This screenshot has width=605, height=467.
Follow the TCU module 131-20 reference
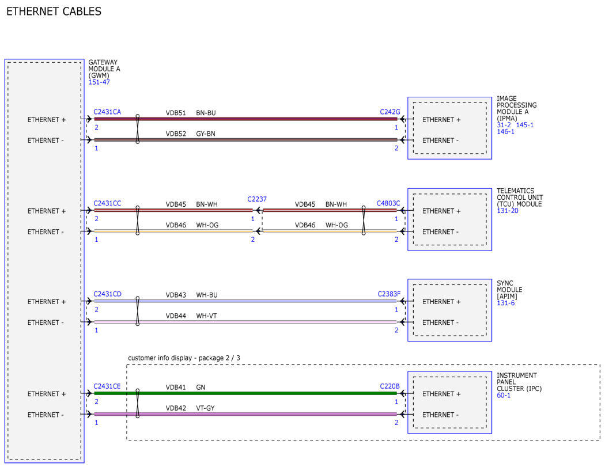point(507,211)
